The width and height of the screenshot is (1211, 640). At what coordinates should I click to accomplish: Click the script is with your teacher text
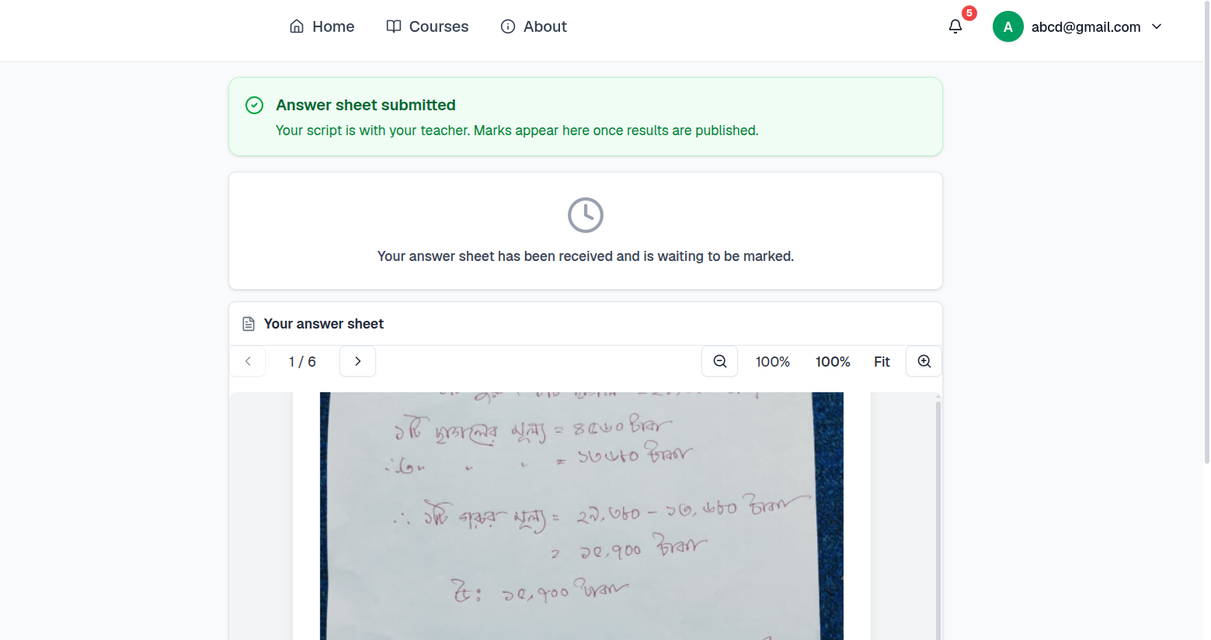tap(517, 130)
